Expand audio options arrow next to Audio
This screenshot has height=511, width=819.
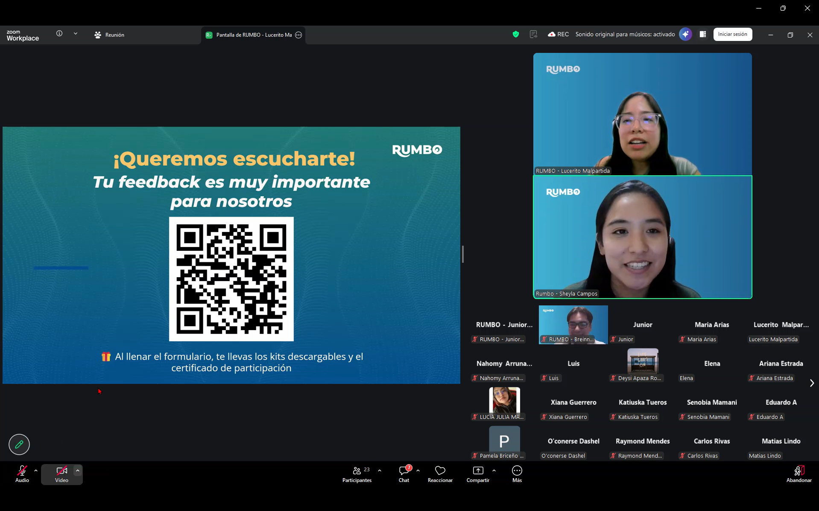click(x=36, y=470)
